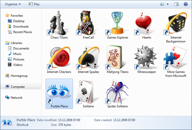192x130 pixels.
Task: Click the Size value 378 bytes
Action: [x=65, y=125]
